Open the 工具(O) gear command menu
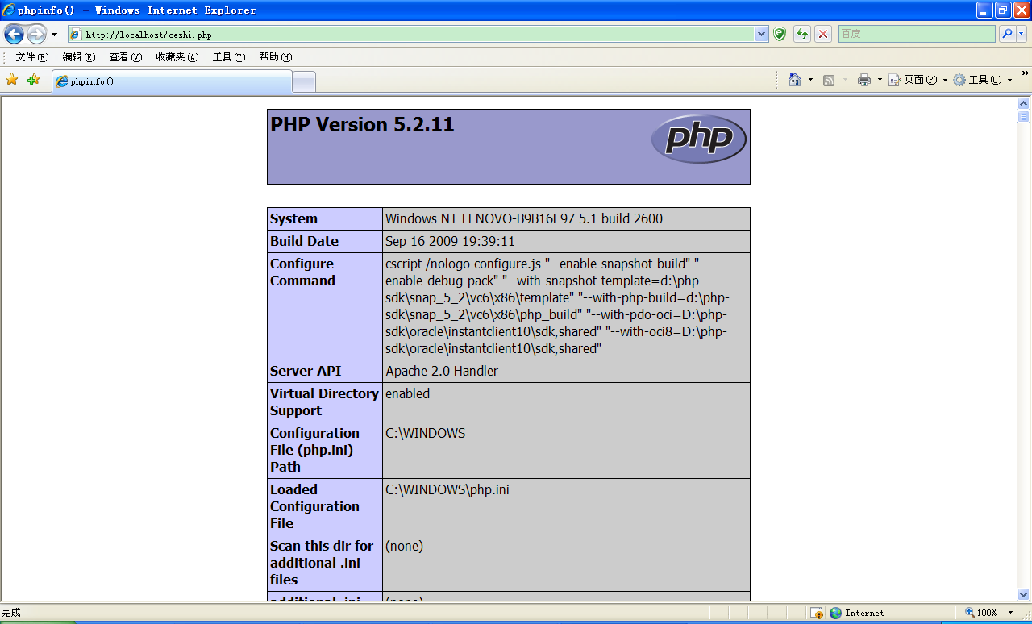Image resolution: width=1032 pixels, height=624 pixels. (x=982, y=80)
